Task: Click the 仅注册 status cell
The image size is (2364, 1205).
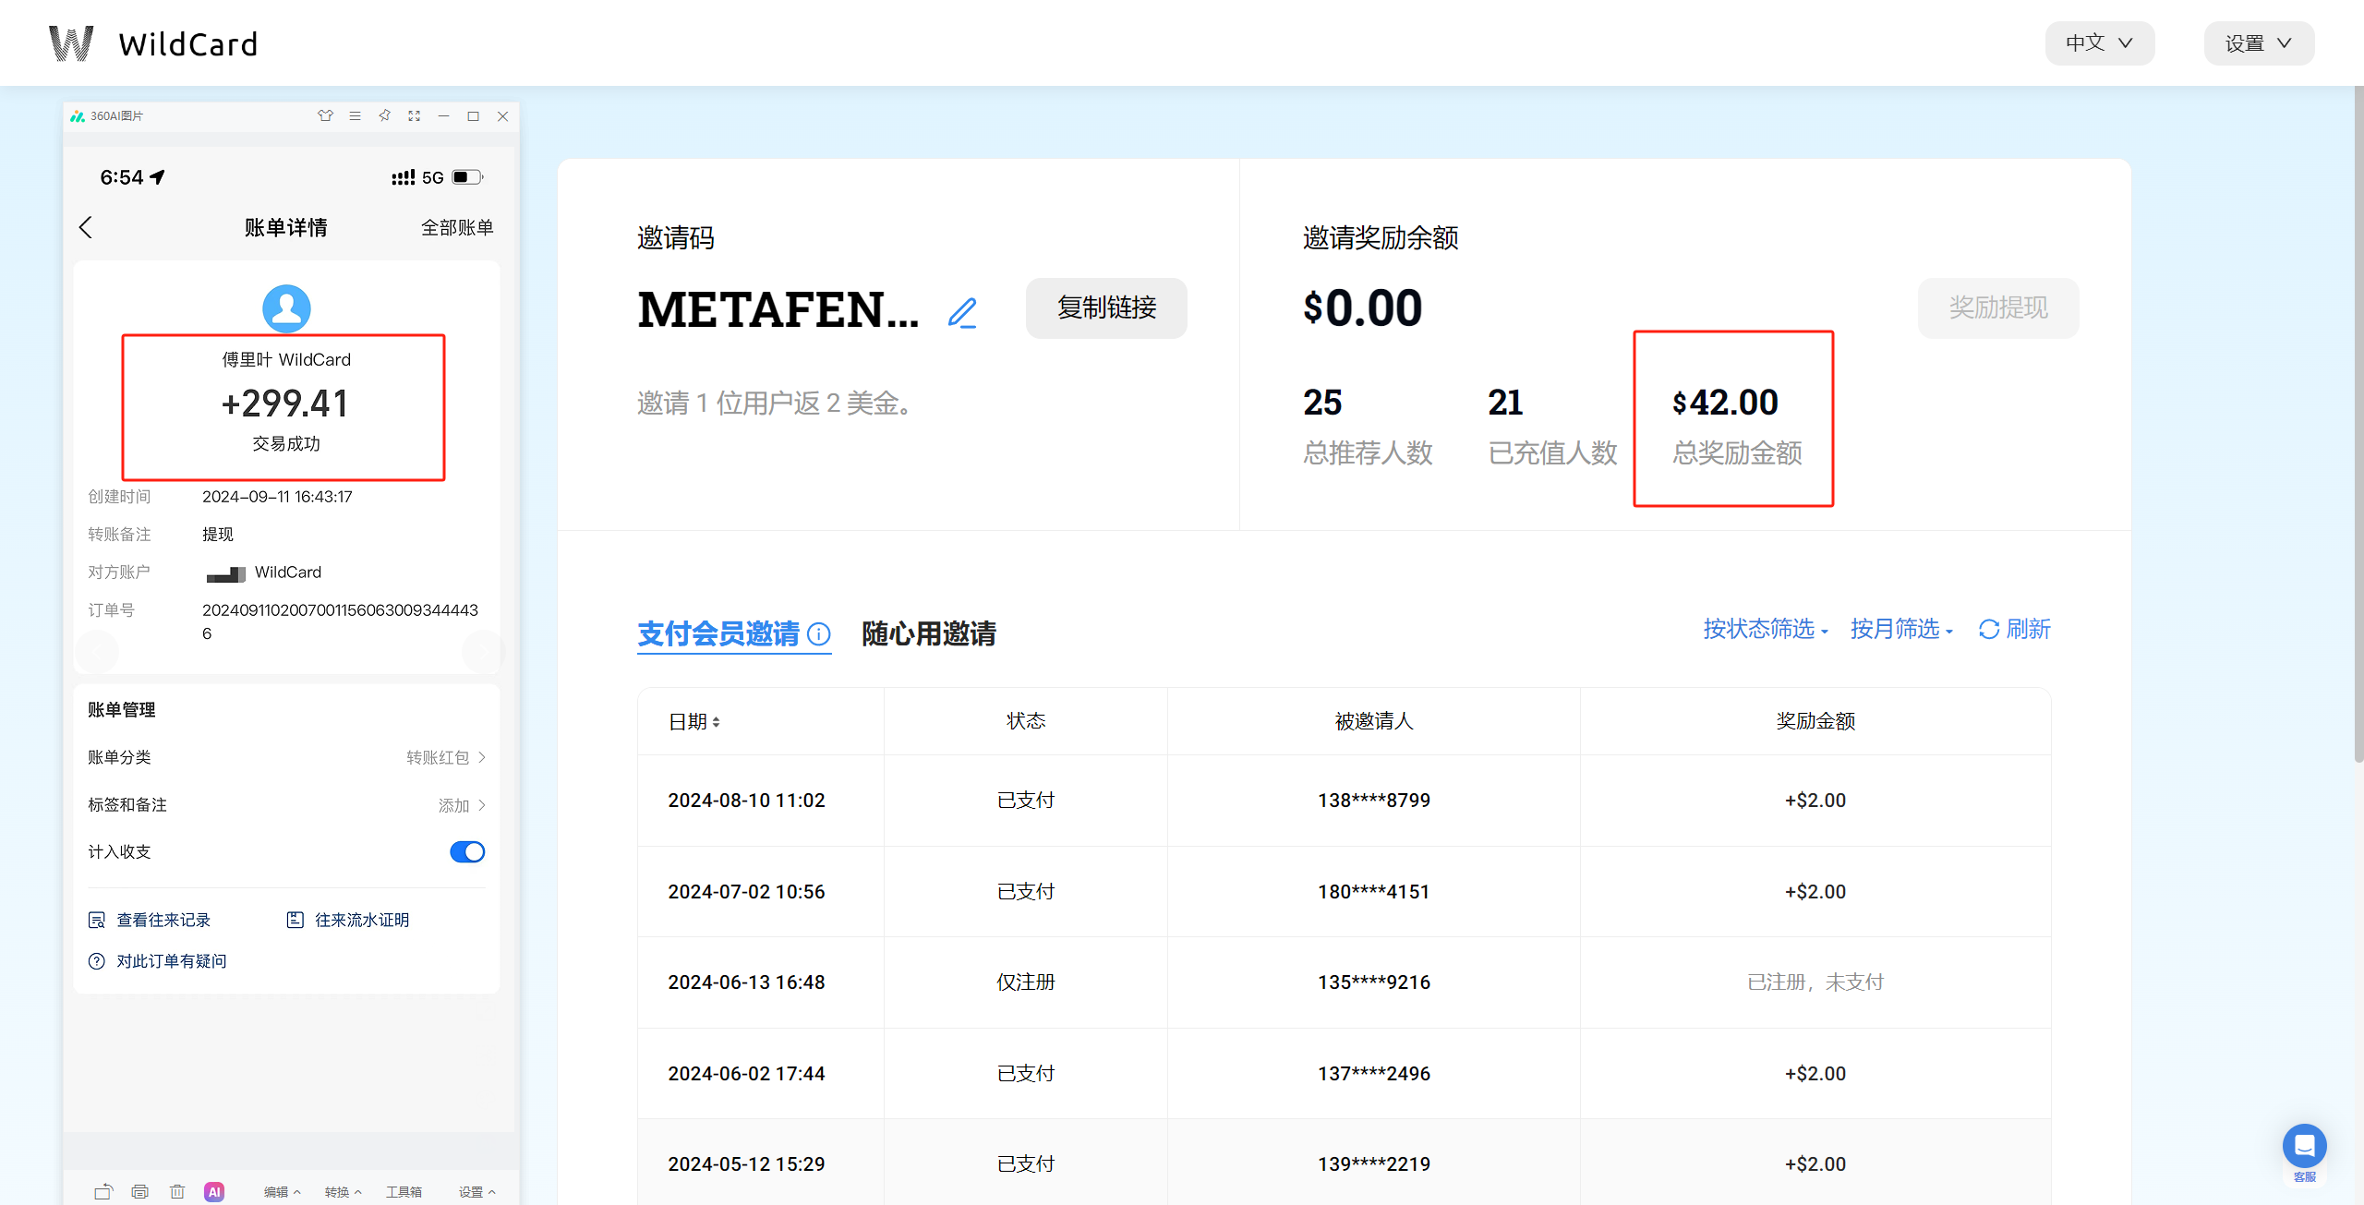Action: (x=1026, y=982)
